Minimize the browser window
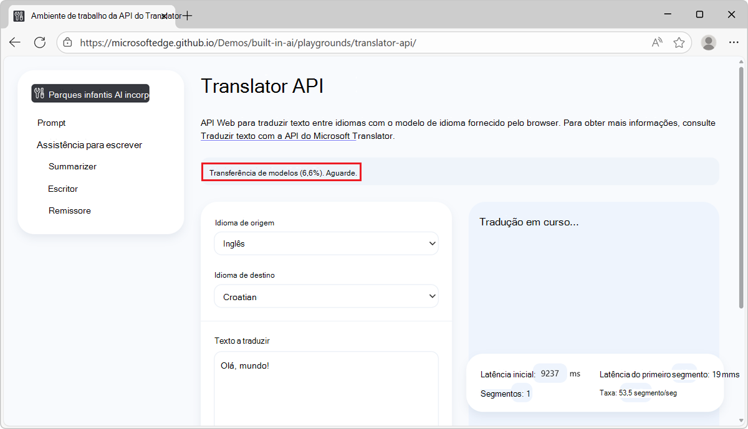 [666, 14]
